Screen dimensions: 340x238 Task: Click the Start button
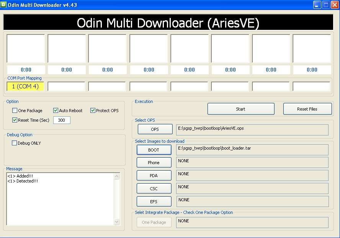[241, 109]
